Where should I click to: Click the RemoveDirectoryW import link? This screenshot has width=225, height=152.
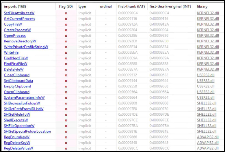pyautogui.click(x=20, y=41)
